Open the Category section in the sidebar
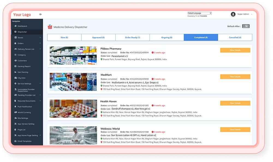Image resolution: width=273 pixels, height=162 pixels. pyautogui.click(x=22, y=55)
